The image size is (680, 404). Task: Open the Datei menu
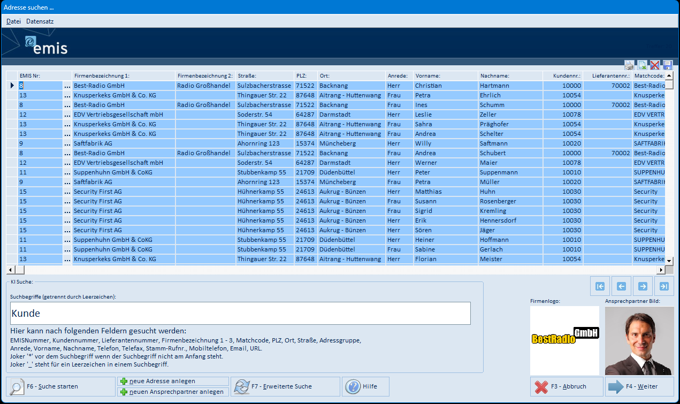[x=13, y=21]
